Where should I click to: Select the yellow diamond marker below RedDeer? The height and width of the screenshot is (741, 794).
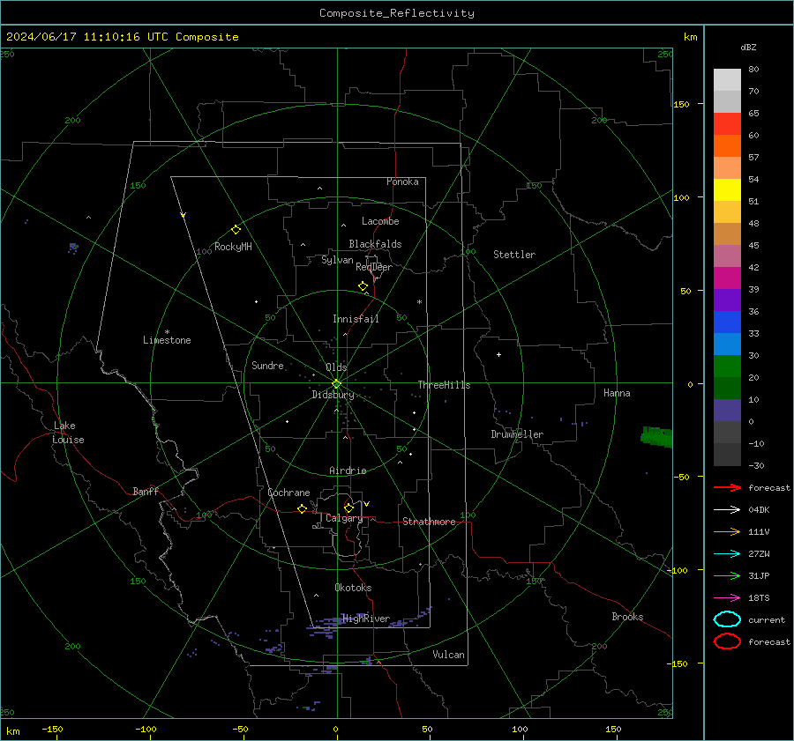click(363, 286)
